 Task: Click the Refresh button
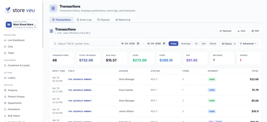pos(226,31)
